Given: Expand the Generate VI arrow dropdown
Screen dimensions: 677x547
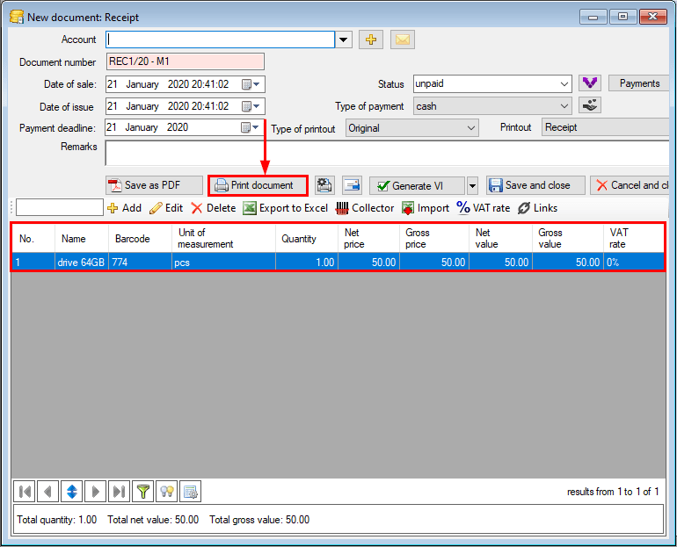Looking at the screenshot, I should click(x=472, y=186).
